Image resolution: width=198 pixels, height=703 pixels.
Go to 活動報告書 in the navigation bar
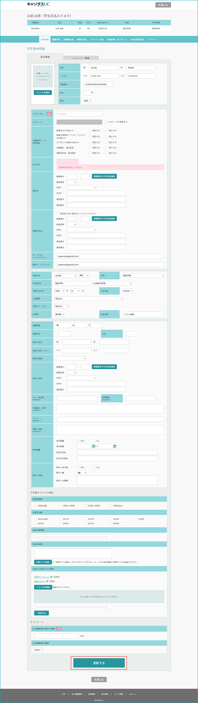click(x=68, y=39)
